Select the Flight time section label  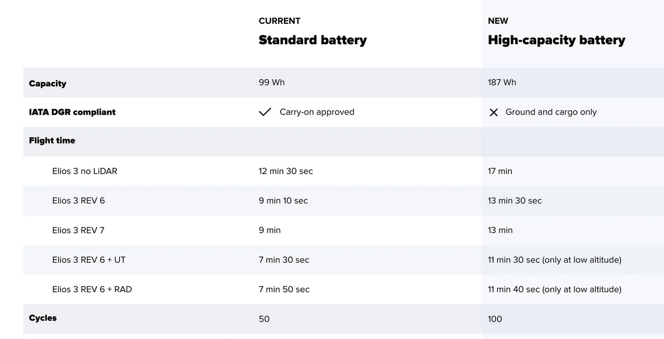point(52,141)
